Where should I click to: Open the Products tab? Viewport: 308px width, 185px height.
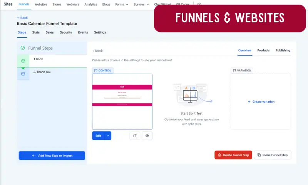263,50
